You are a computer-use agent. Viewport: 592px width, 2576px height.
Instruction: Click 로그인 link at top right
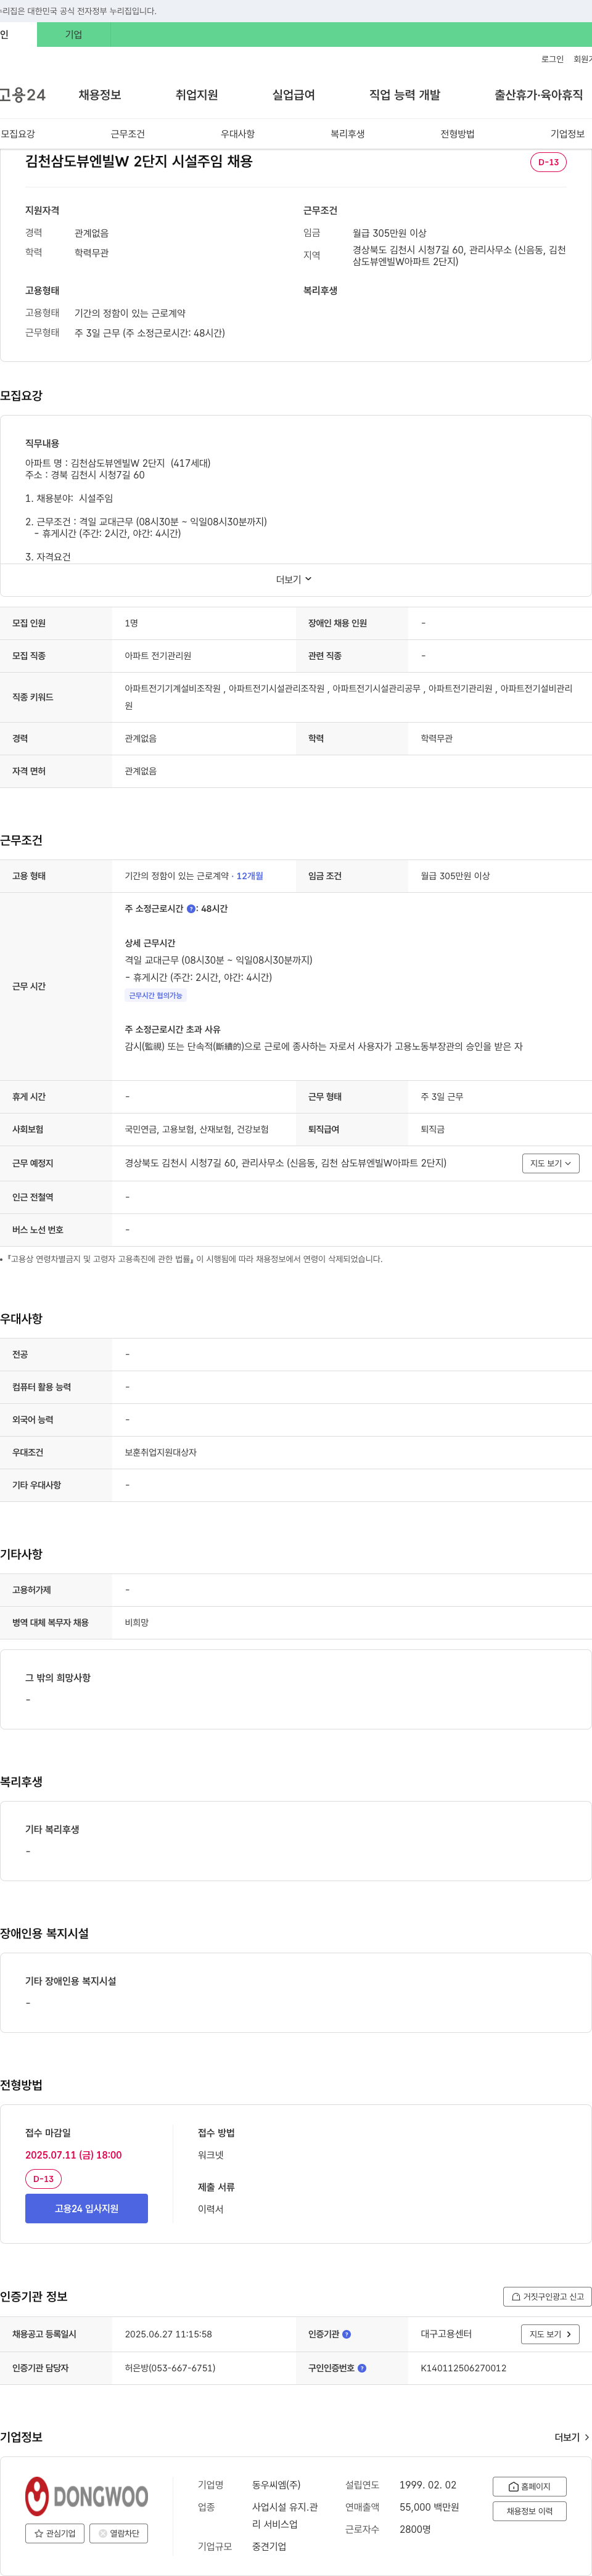pyautogui.click(x=552, y=59)
